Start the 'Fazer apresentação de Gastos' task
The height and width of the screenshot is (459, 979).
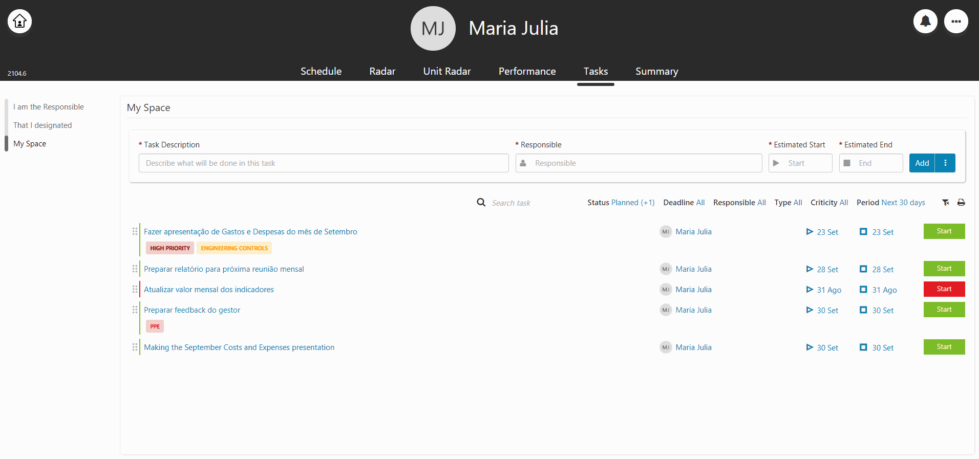pos(944,231)
